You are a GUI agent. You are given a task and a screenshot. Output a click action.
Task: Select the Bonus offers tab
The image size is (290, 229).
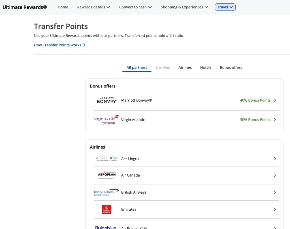click(x=231, y=67)
